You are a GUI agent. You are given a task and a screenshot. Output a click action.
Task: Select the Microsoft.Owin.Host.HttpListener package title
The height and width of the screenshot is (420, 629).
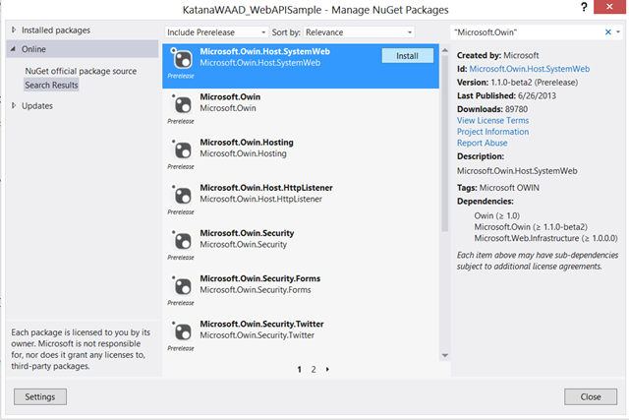pos(266,188)
